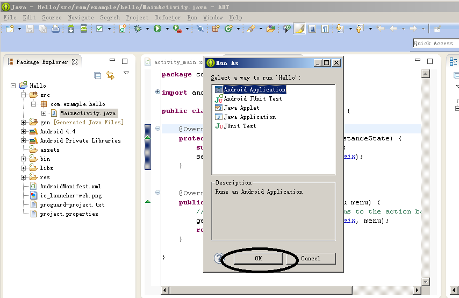Expand the res folder in project tree
This screenshot has width=459, height=298.
24,177
